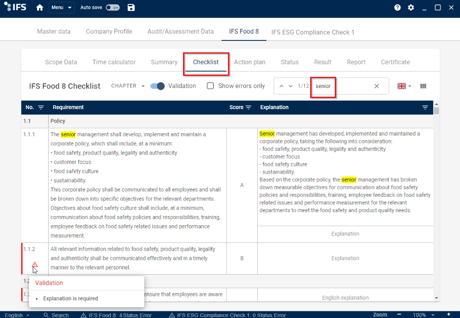Select the Audit/Assessment Data tab

pyautogui.click(x=181, y=31)
